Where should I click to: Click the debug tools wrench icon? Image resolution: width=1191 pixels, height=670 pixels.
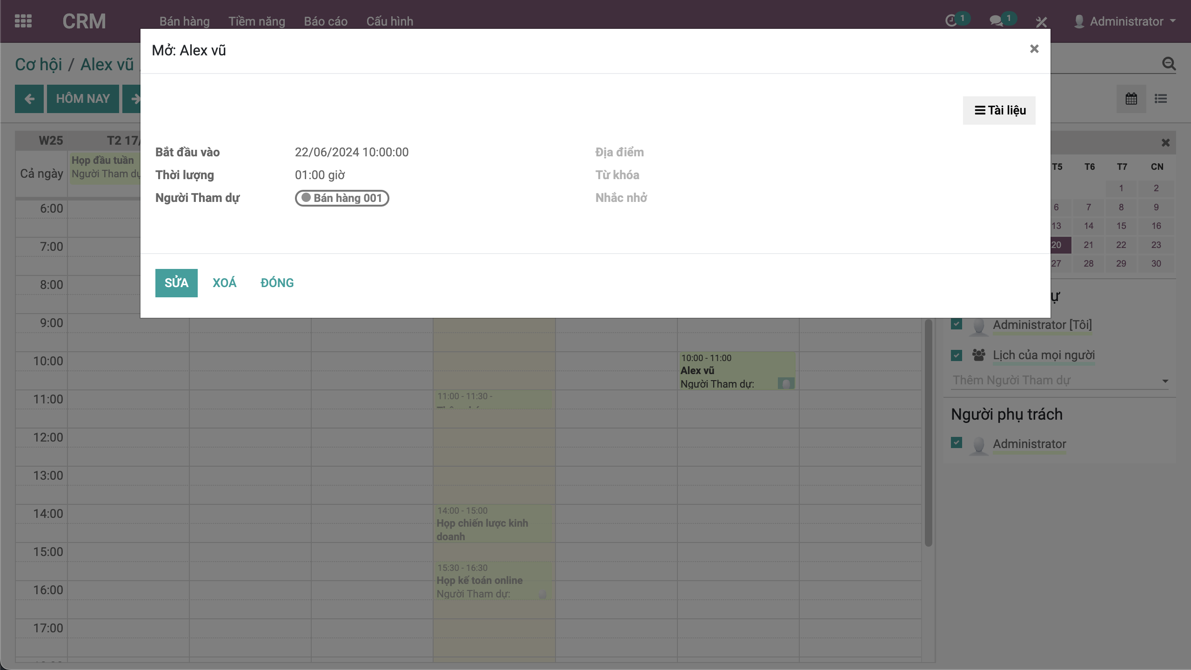pyautogui.click(x=1041, y=22)
